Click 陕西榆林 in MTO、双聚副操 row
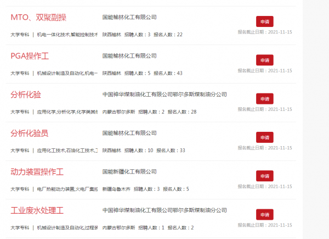329x239 pixels. pos(112,35)
